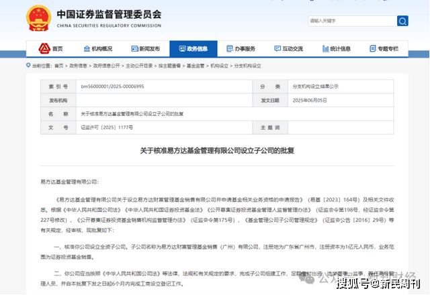This screenshot has width=430, height=295.
Task: Click the building icon beside 机构概况
Action: point(86,49)
